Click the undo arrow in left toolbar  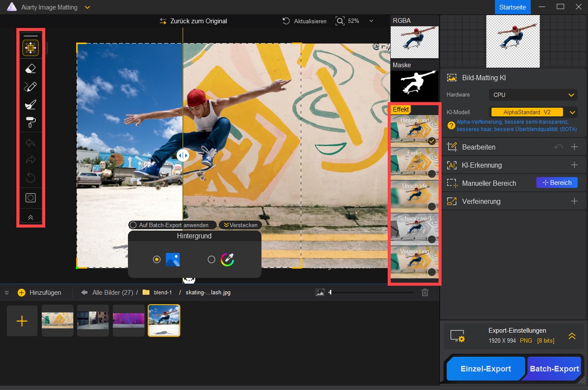coord(31,143)
